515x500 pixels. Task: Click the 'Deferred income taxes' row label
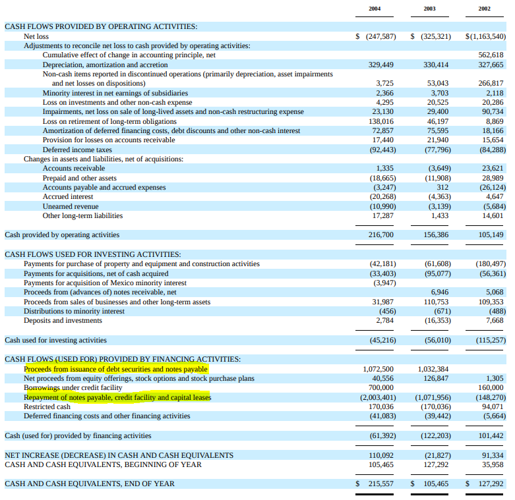point(77,150)
